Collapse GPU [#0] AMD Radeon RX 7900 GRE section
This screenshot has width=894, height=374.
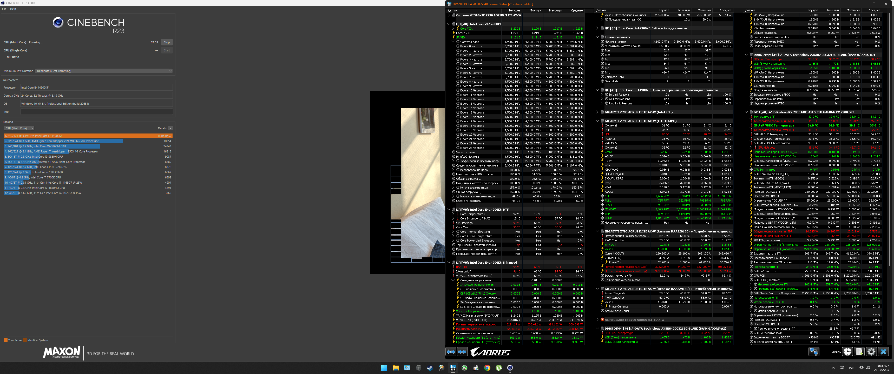pyautogui.click(x=746, y=112)
